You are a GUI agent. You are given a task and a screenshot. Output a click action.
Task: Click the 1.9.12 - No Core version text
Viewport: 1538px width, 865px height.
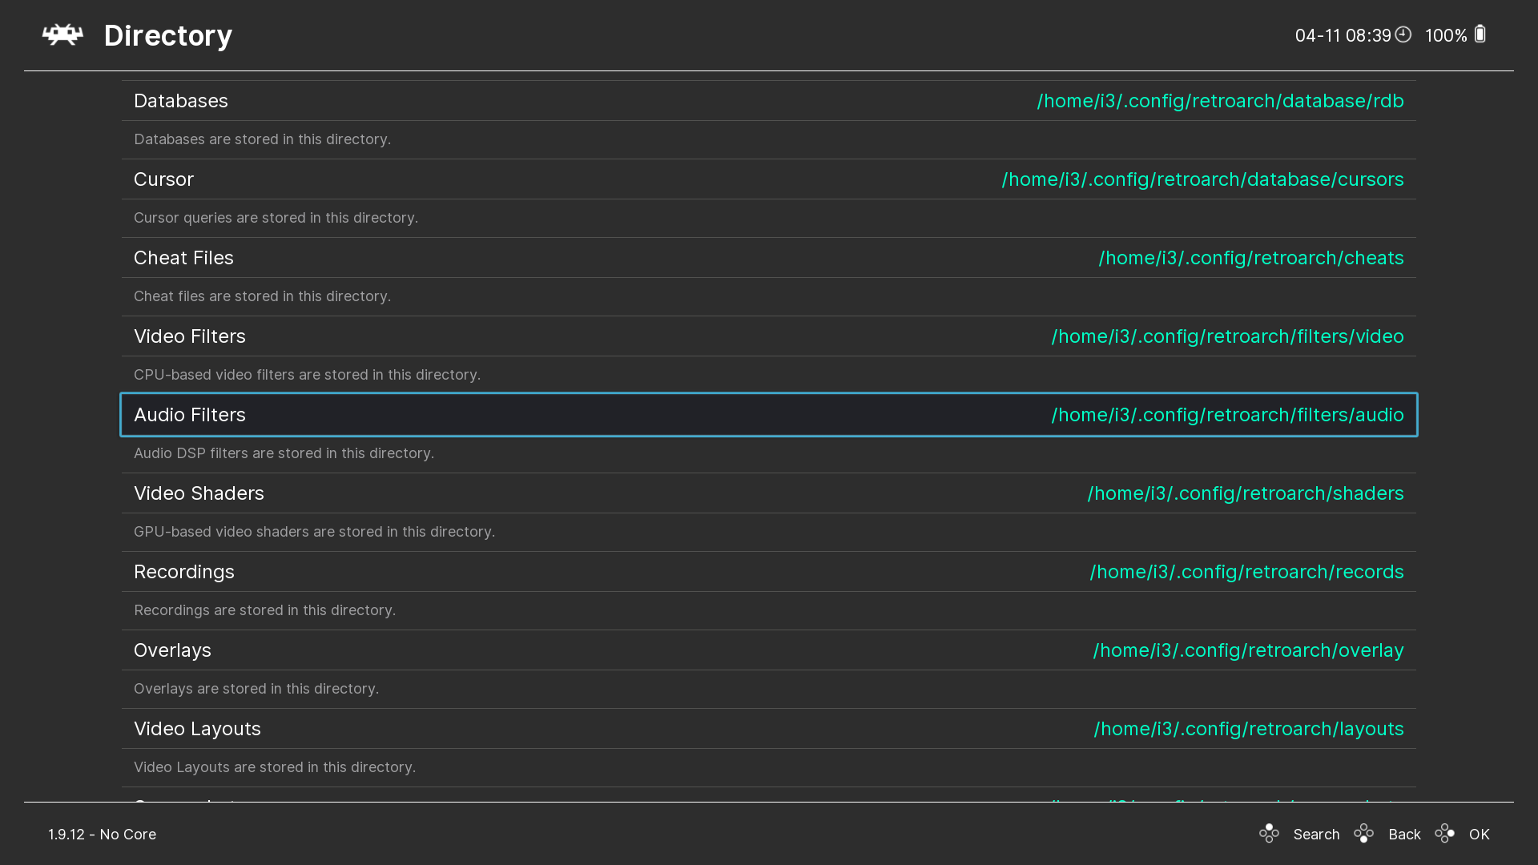pos(103,835)
